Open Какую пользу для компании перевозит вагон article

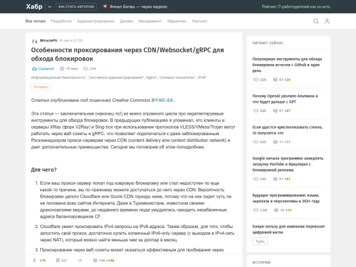tap(289, 229)
